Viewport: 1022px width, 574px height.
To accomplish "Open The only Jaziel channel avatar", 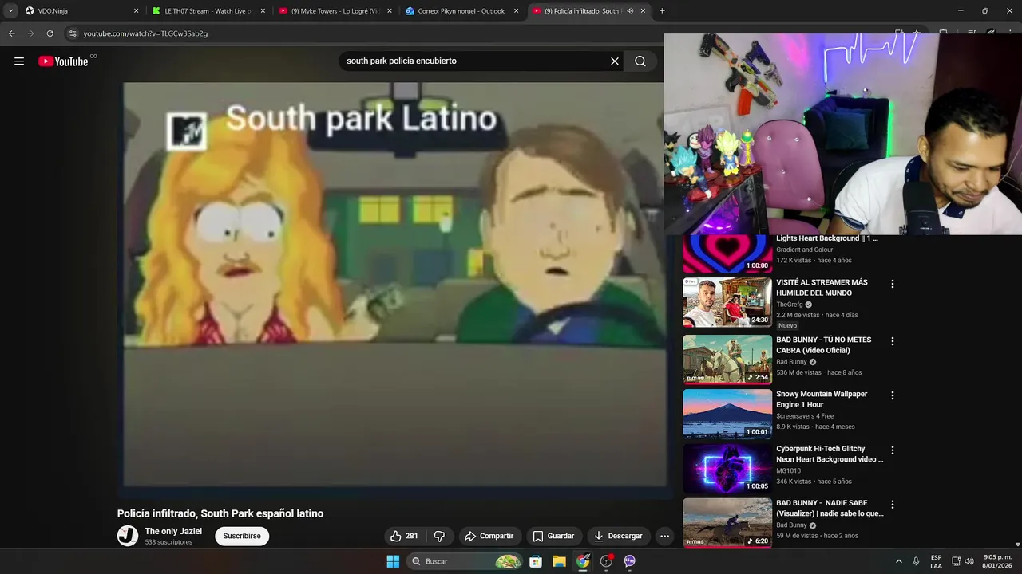I will (x=128, y=536).
